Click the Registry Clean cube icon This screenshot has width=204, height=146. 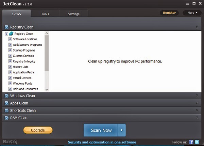point(11,33)
